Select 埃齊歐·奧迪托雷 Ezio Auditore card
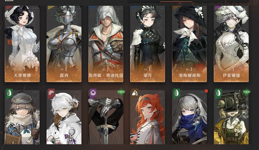The height and width of the screenshot is (150, 259). point(106,44)
